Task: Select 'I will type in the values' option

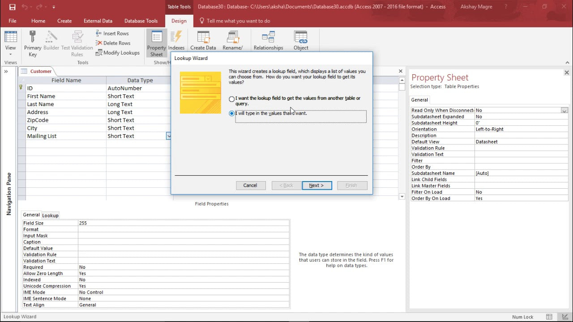Action: click(231, 114)
